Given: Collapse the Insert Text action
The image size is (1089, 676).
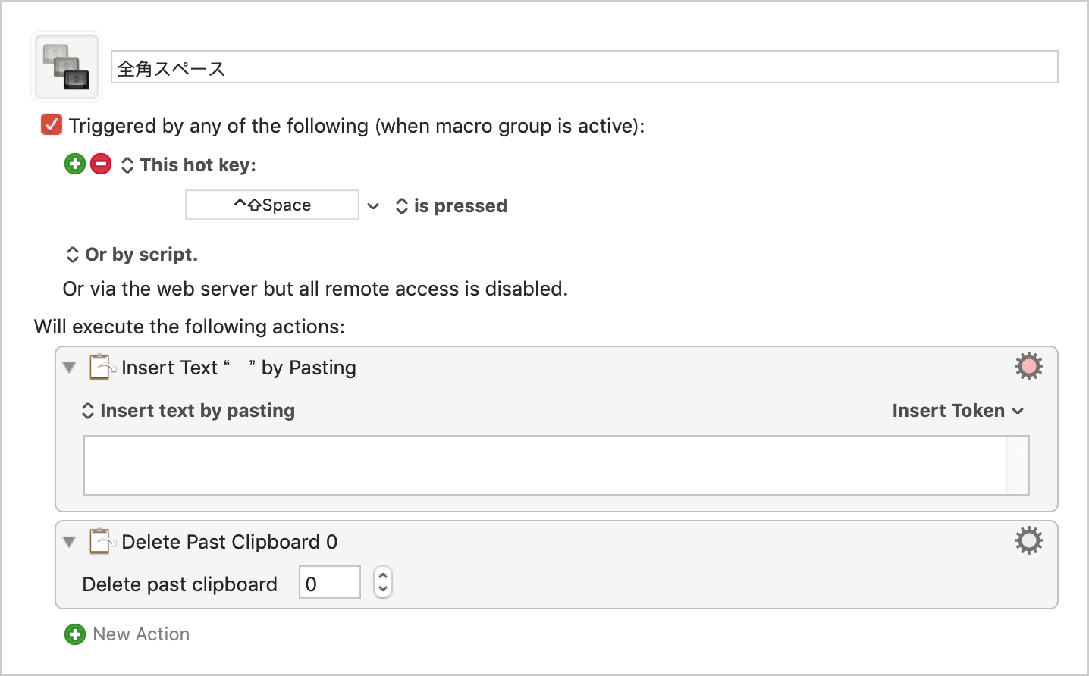Looking at the screenshot, I should [69, 368].
